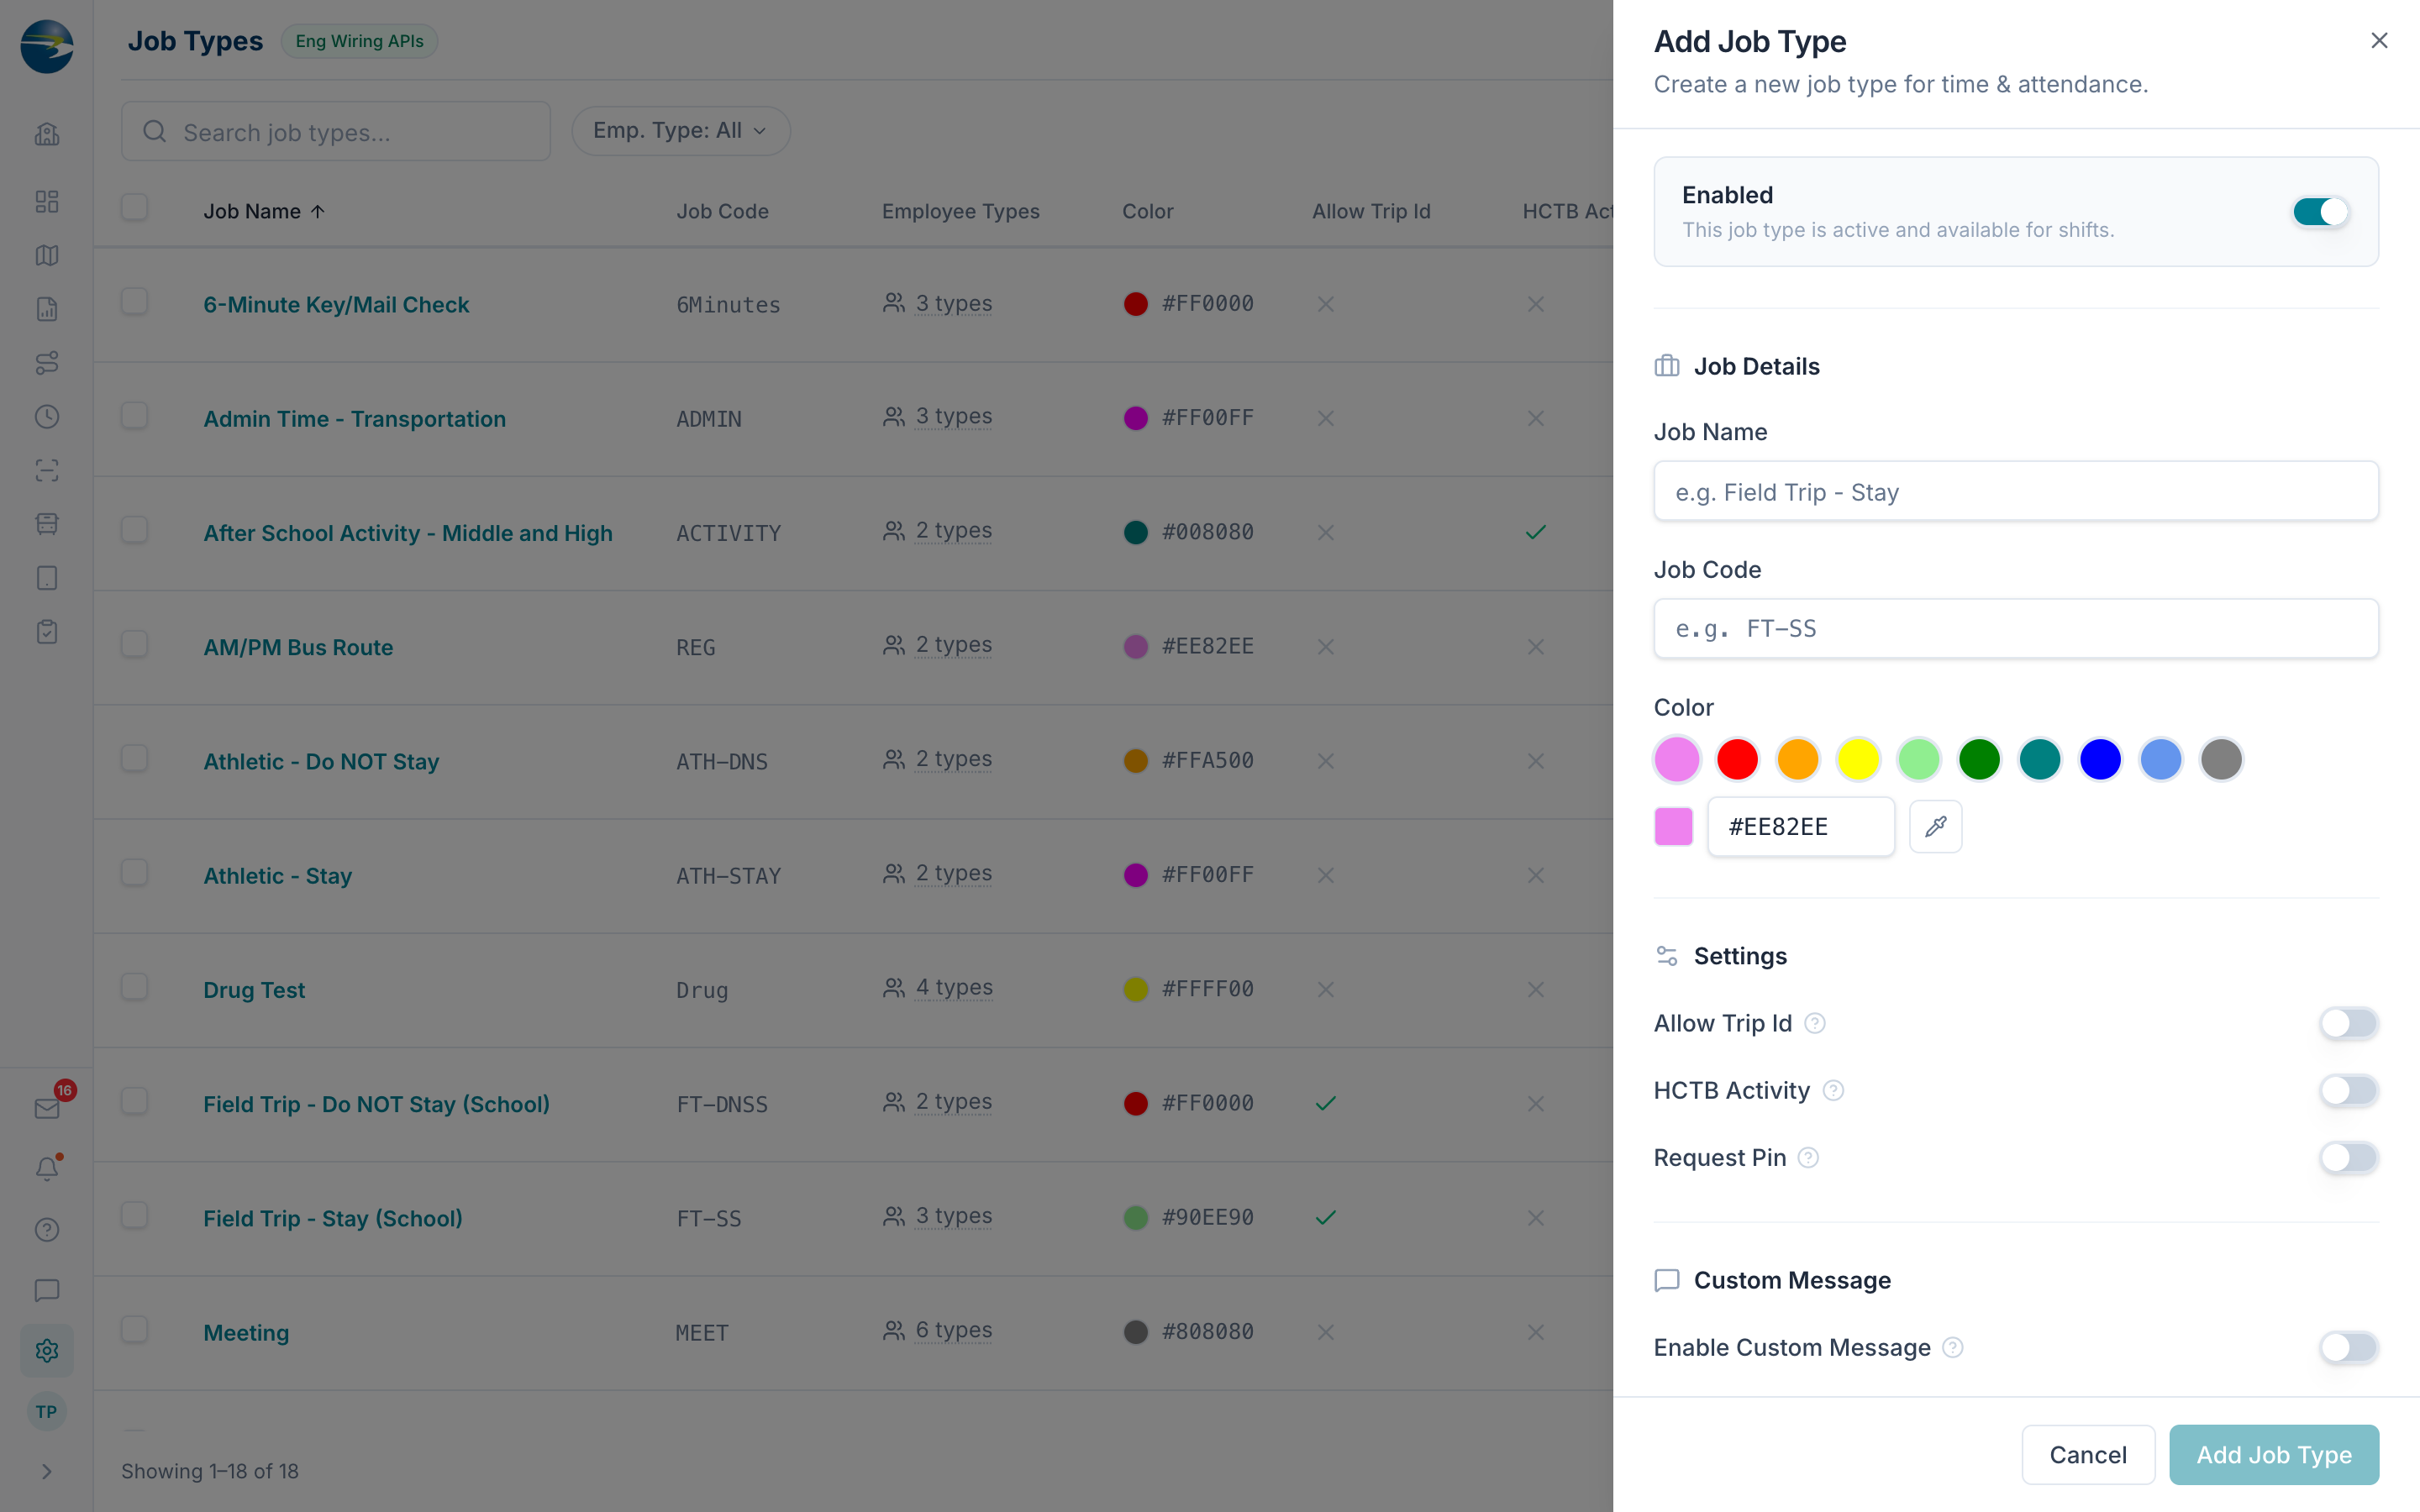This screenshot has height=1512, width=2420.
Task: Click the app logo in the sidebar
Action: (47, 46)
